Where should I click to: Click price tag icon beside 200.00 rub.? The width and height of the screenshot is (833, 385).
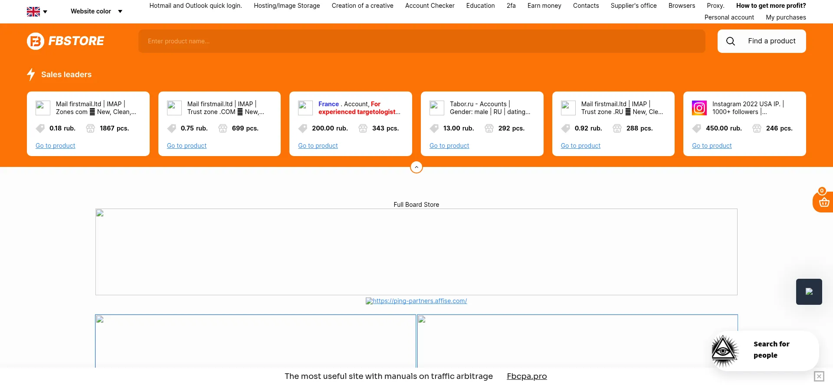[303, 128]
